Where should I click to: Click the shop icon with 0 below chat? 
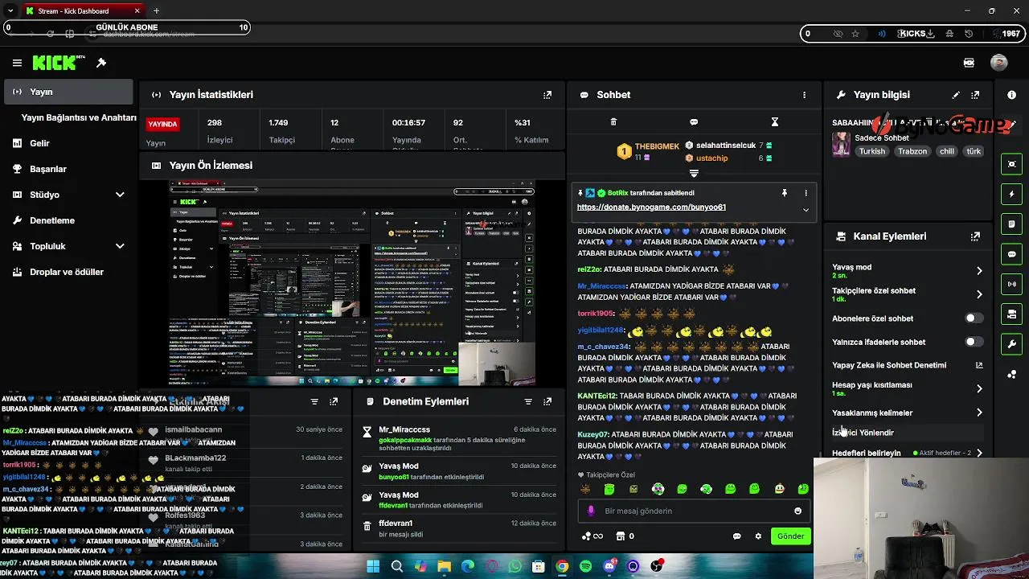pyautogui.click(x=625, y=536)
